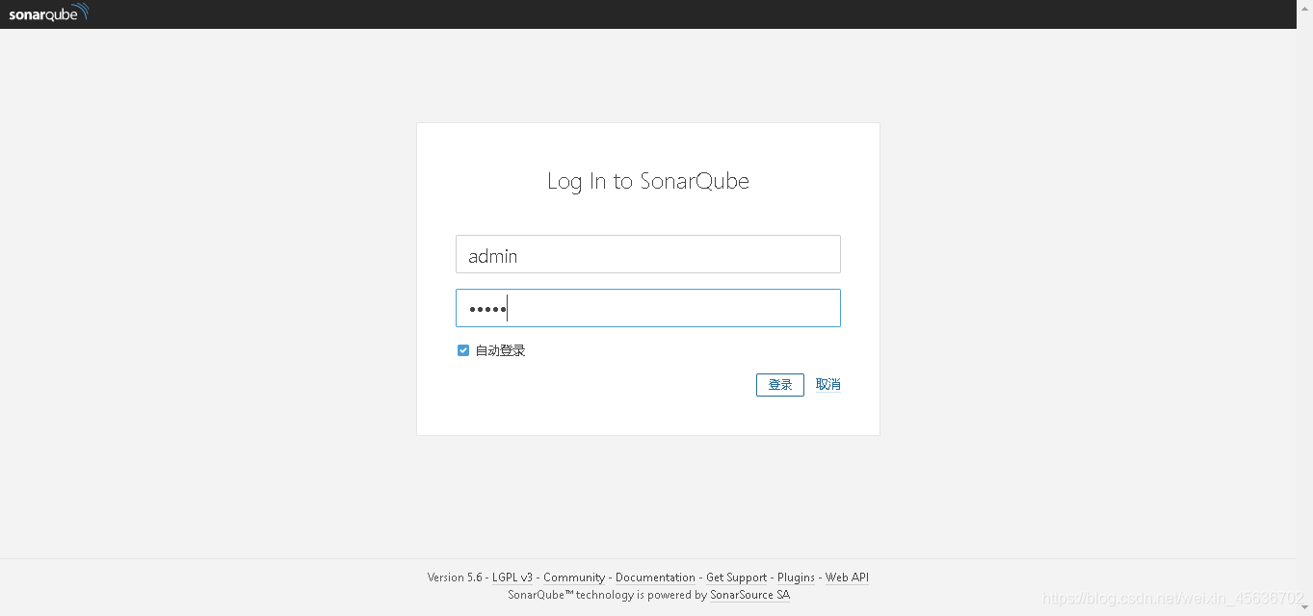Click the black top navigation bar
This screenshot has width=1313, height=616.
tap(578, 14)
